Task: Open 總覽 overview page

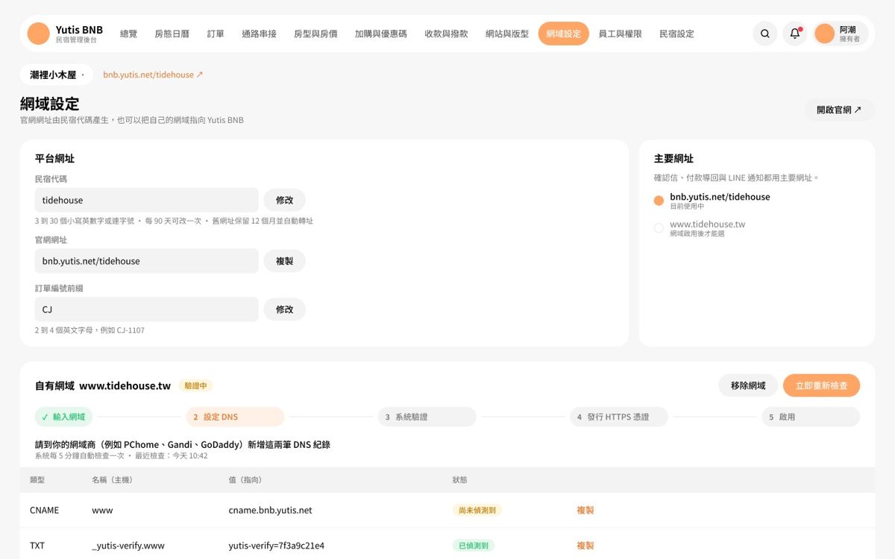Action: coord(128,34)
